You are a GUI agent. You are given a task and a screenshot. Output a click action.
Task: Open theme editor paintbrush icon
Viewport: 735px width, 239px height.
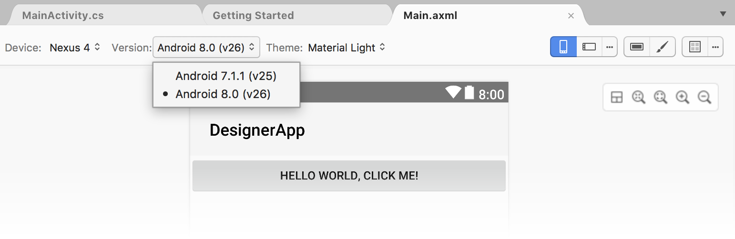click(663, 47)
